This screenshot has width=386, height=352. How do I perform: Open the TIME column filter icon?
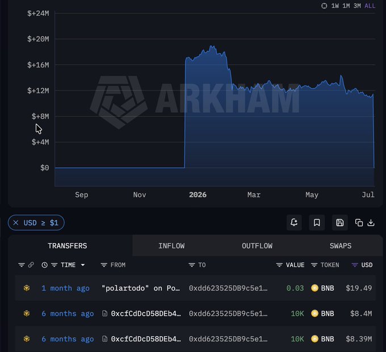[54, 265]
